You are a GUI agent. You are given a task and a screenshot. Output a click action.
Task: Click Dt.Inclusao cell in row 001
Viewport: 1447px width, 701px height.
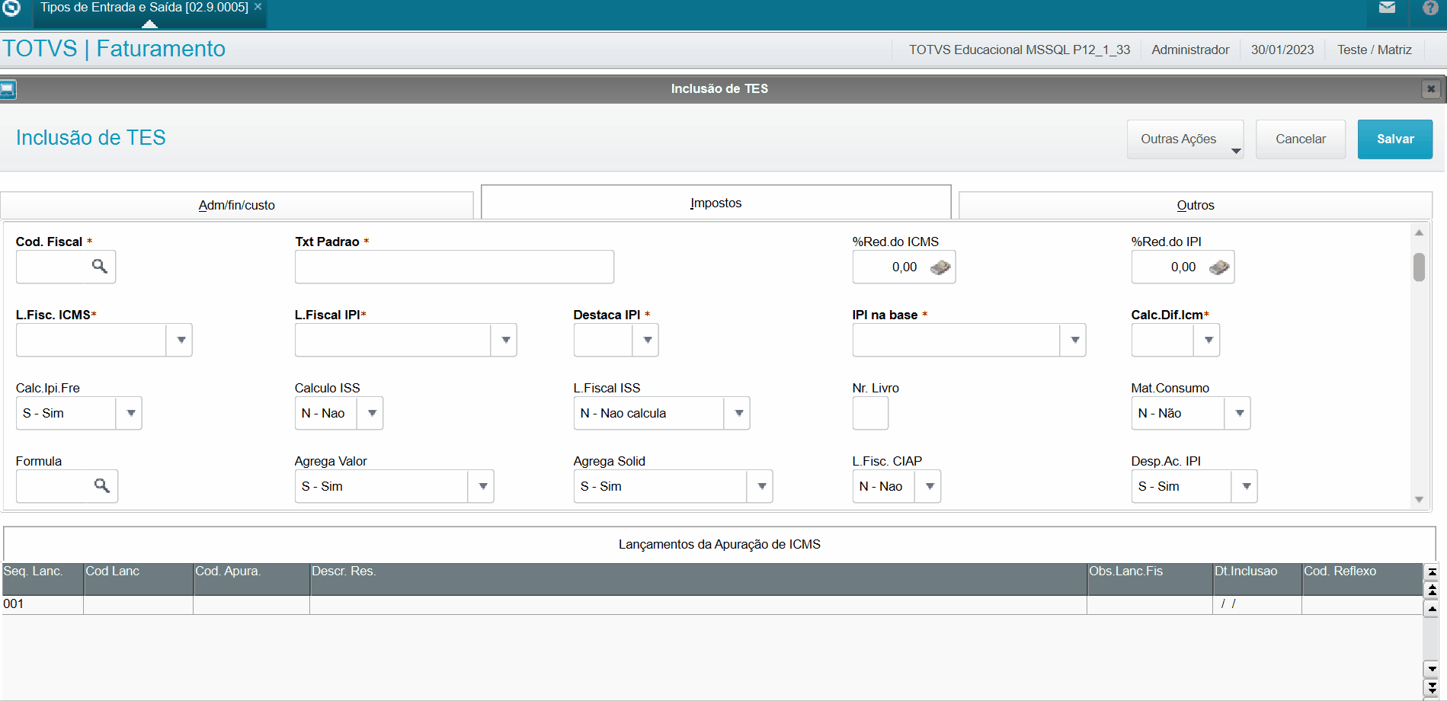(x=1257, y=604)
